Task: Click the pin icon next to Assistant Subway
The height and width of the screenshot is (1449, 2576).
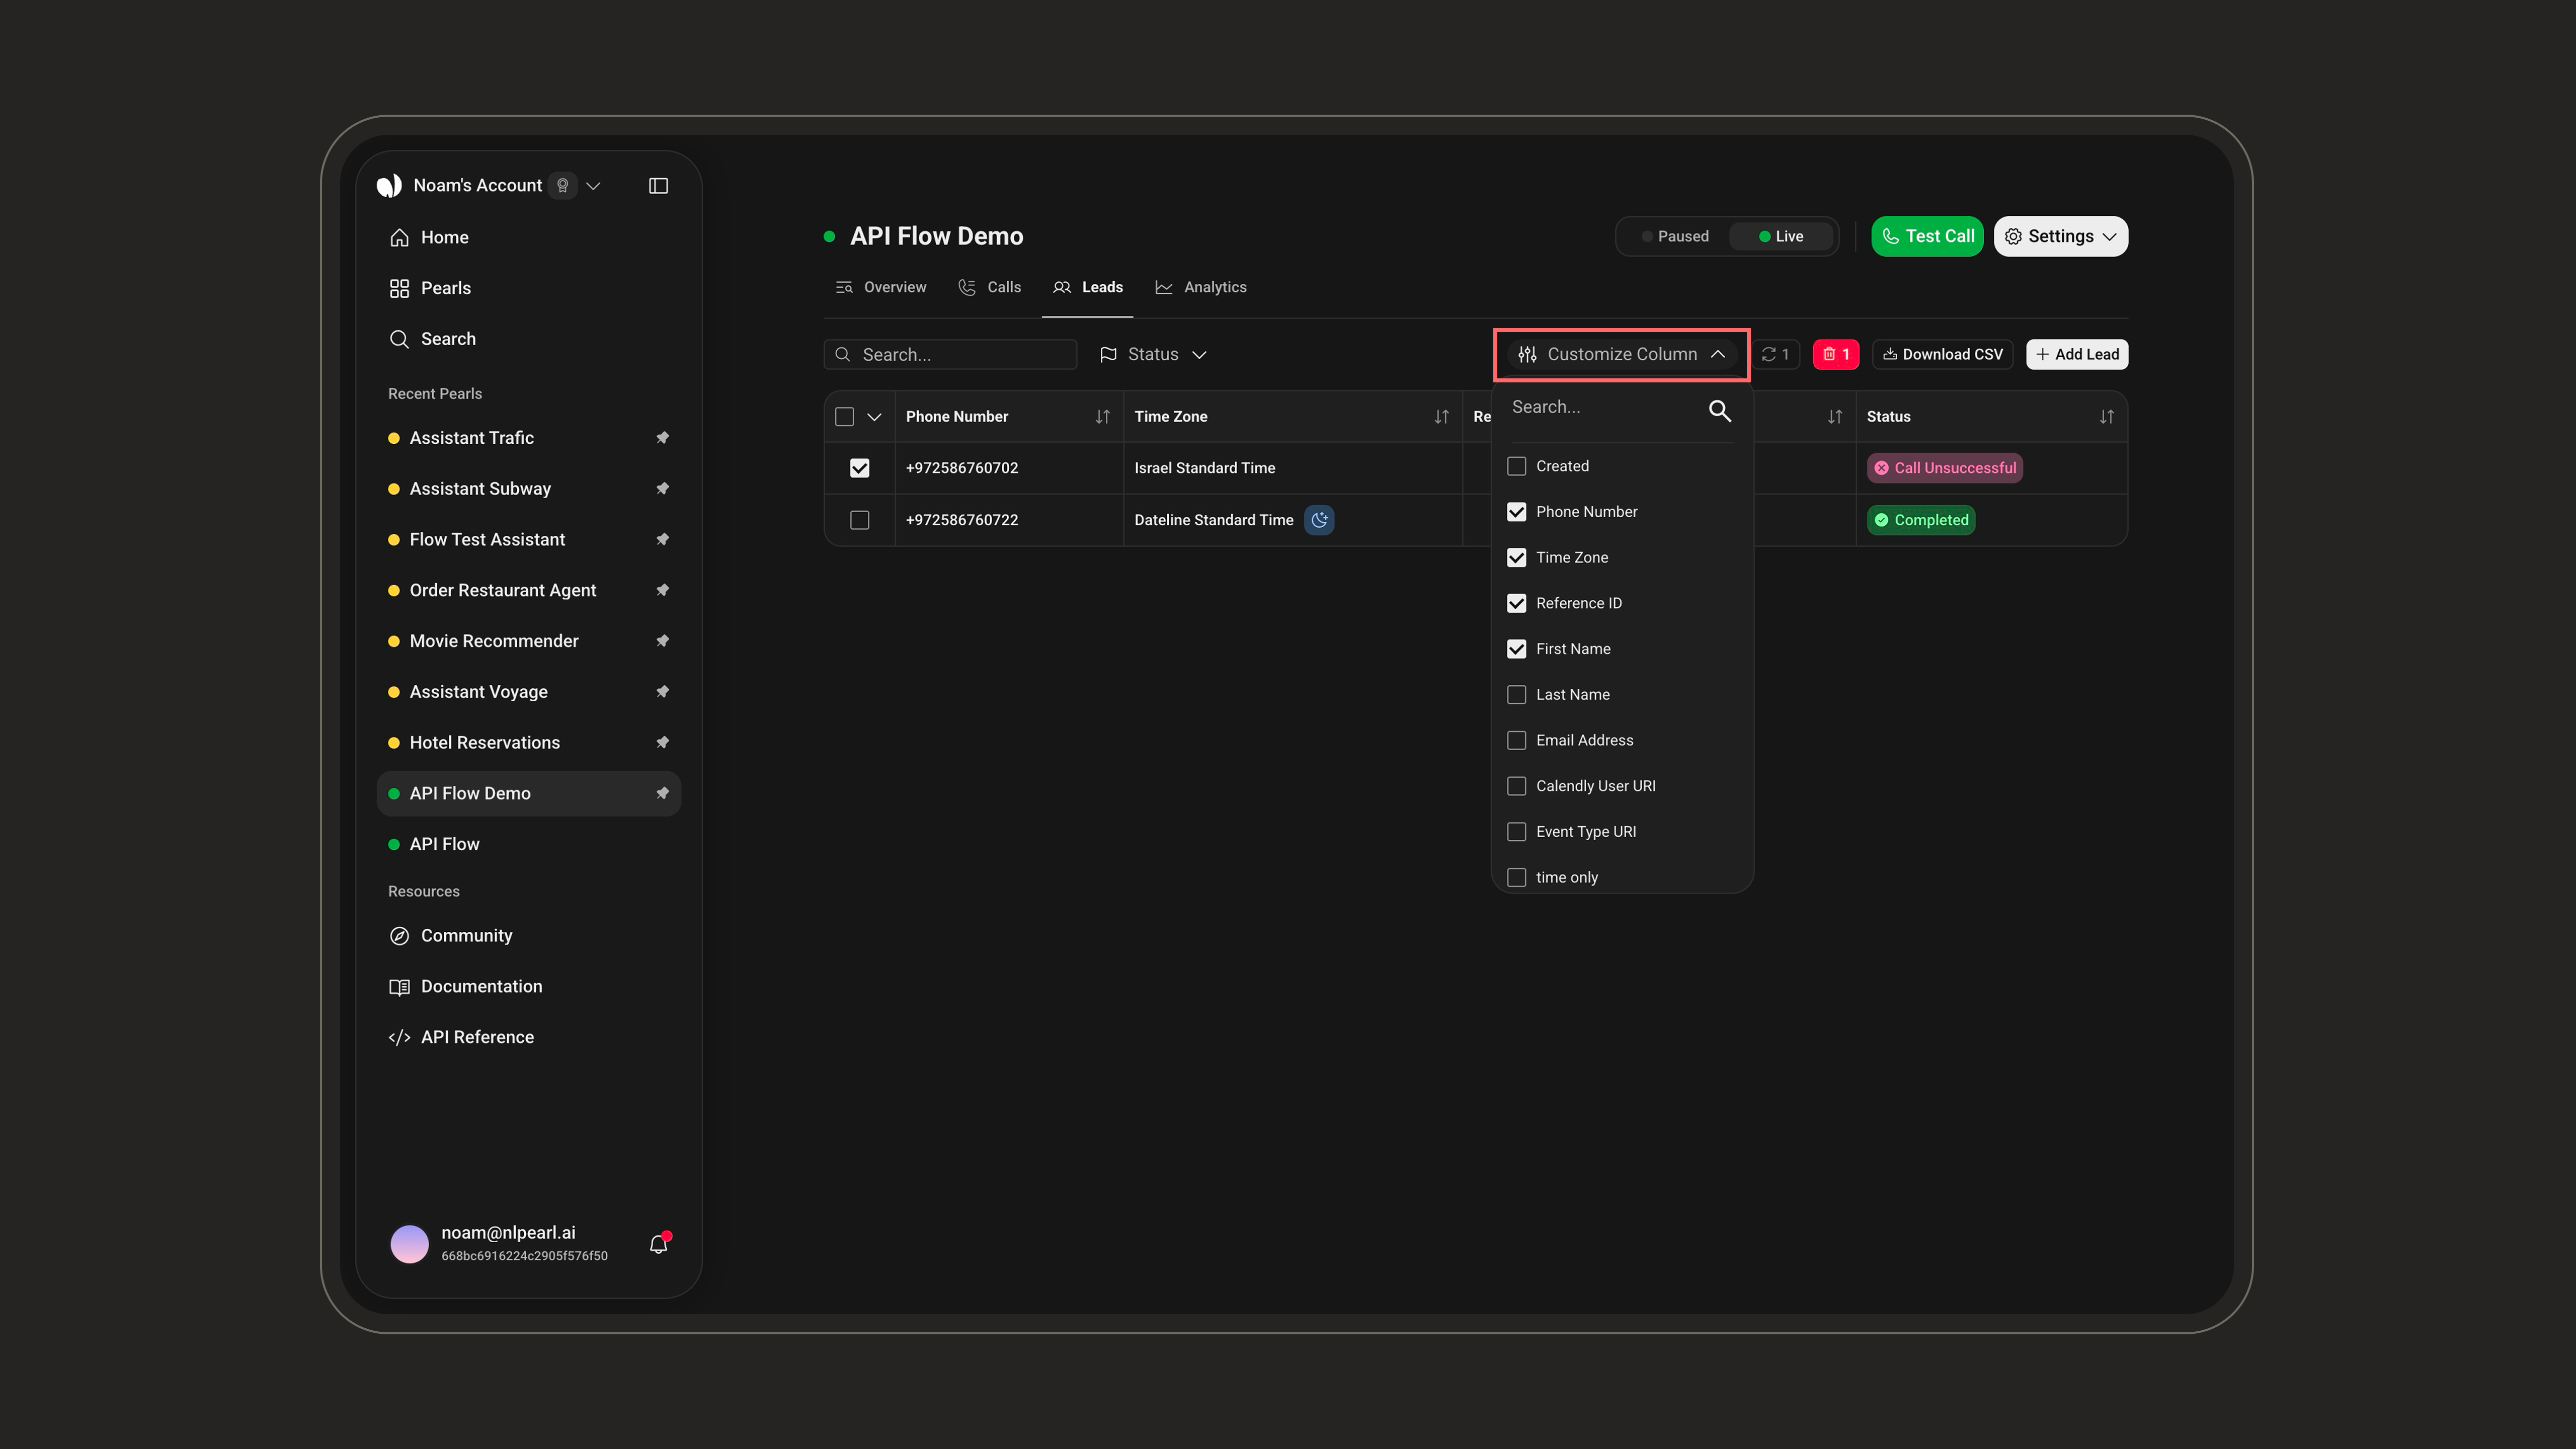Action: pyautogui.click(x=662, y=489)
